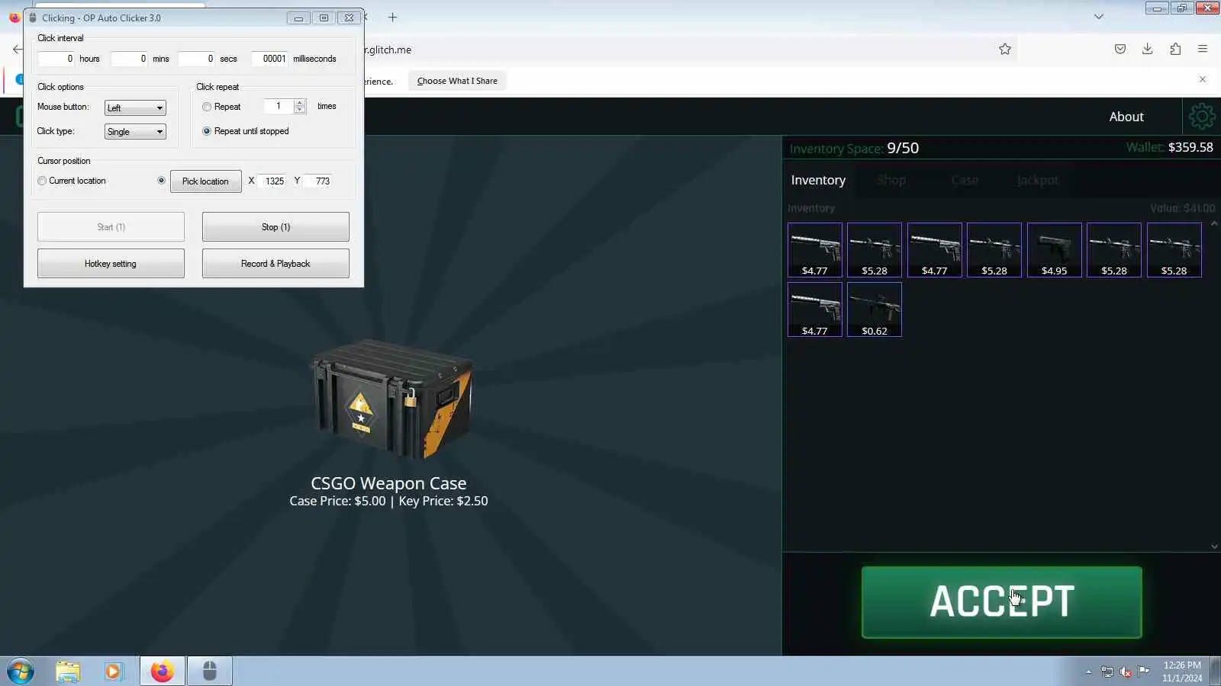This screenshot has height=686, width=1221.
Task: Open Record & Playback
Action: pyautogui.click(x=275, y=264)
